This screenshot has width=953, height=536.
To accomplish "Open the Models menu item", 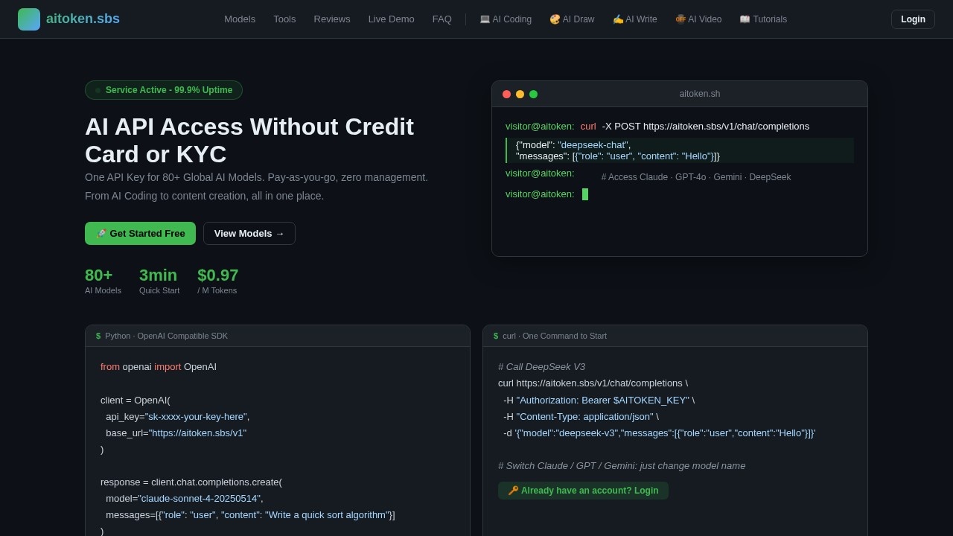I will tap(240, 19).
